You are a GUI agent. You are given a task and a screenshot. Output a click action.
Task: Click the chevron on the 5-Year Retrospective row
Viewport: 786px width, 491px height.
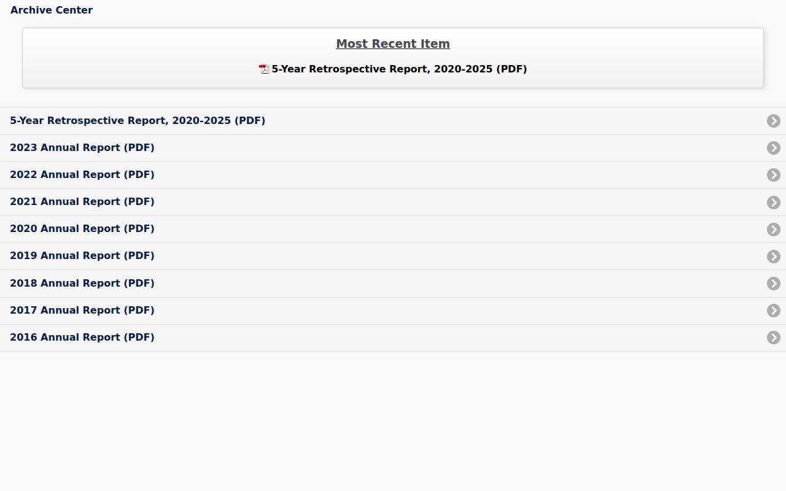[774, 121]
